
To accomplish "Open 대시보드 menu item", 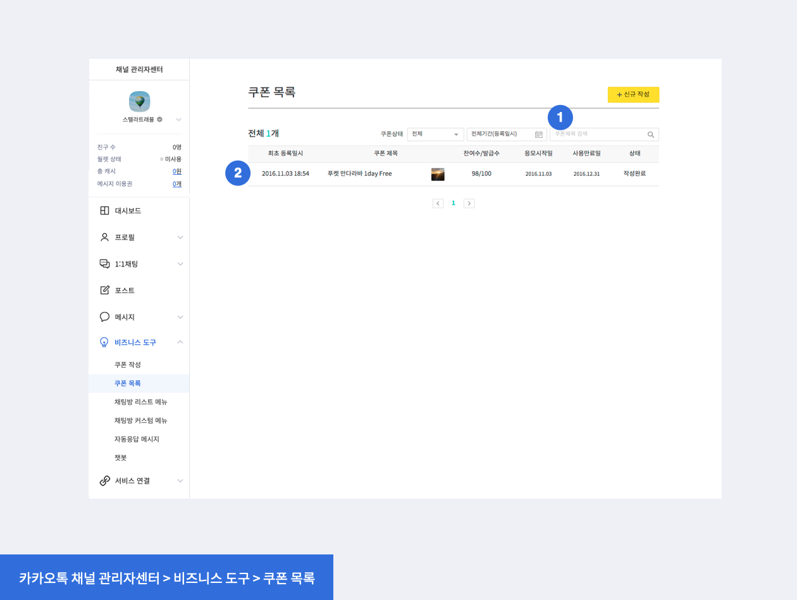I will coord(128,211).
